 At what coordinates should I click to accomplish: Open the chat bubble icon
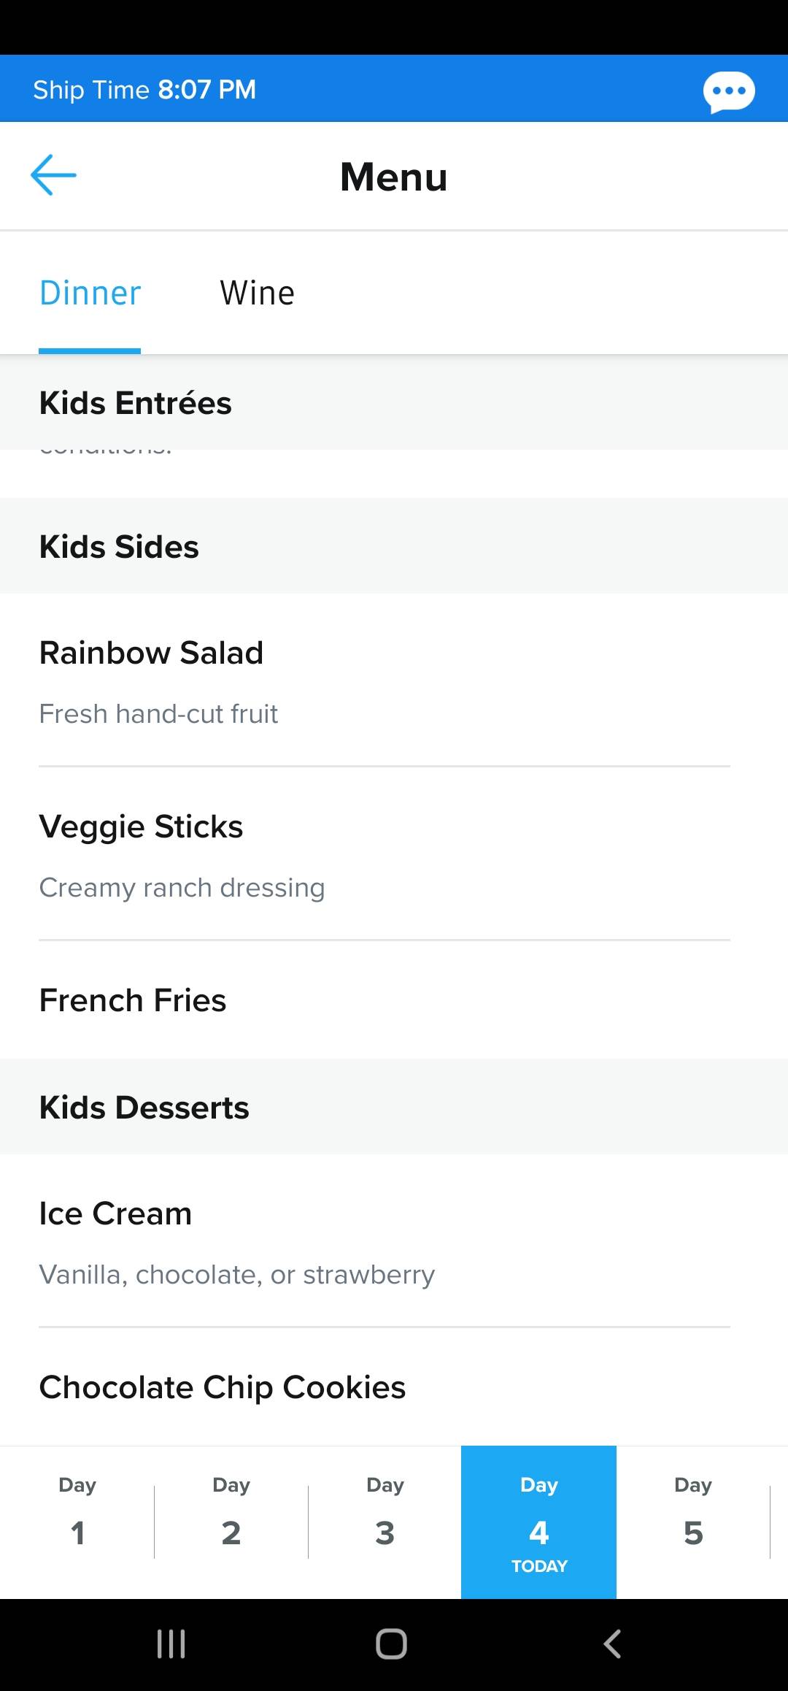729,92
